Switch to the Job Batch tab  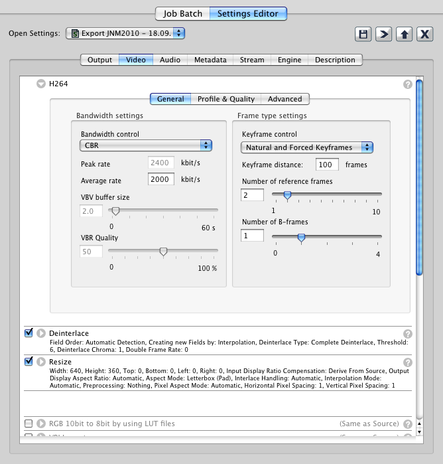pos(182,14)
